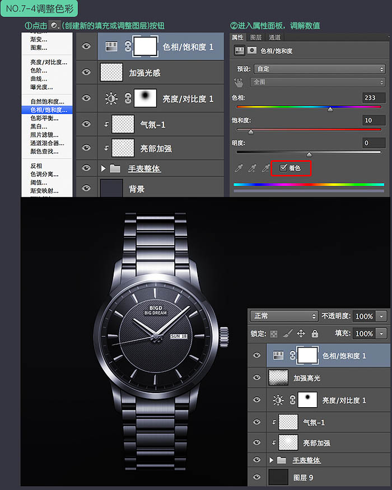Image resolution: width=392 pixels, height=490 pixels.
Task: Click the chain link icon of 色相/饱和度 1 above 加强高光
Action: [292, 355]
